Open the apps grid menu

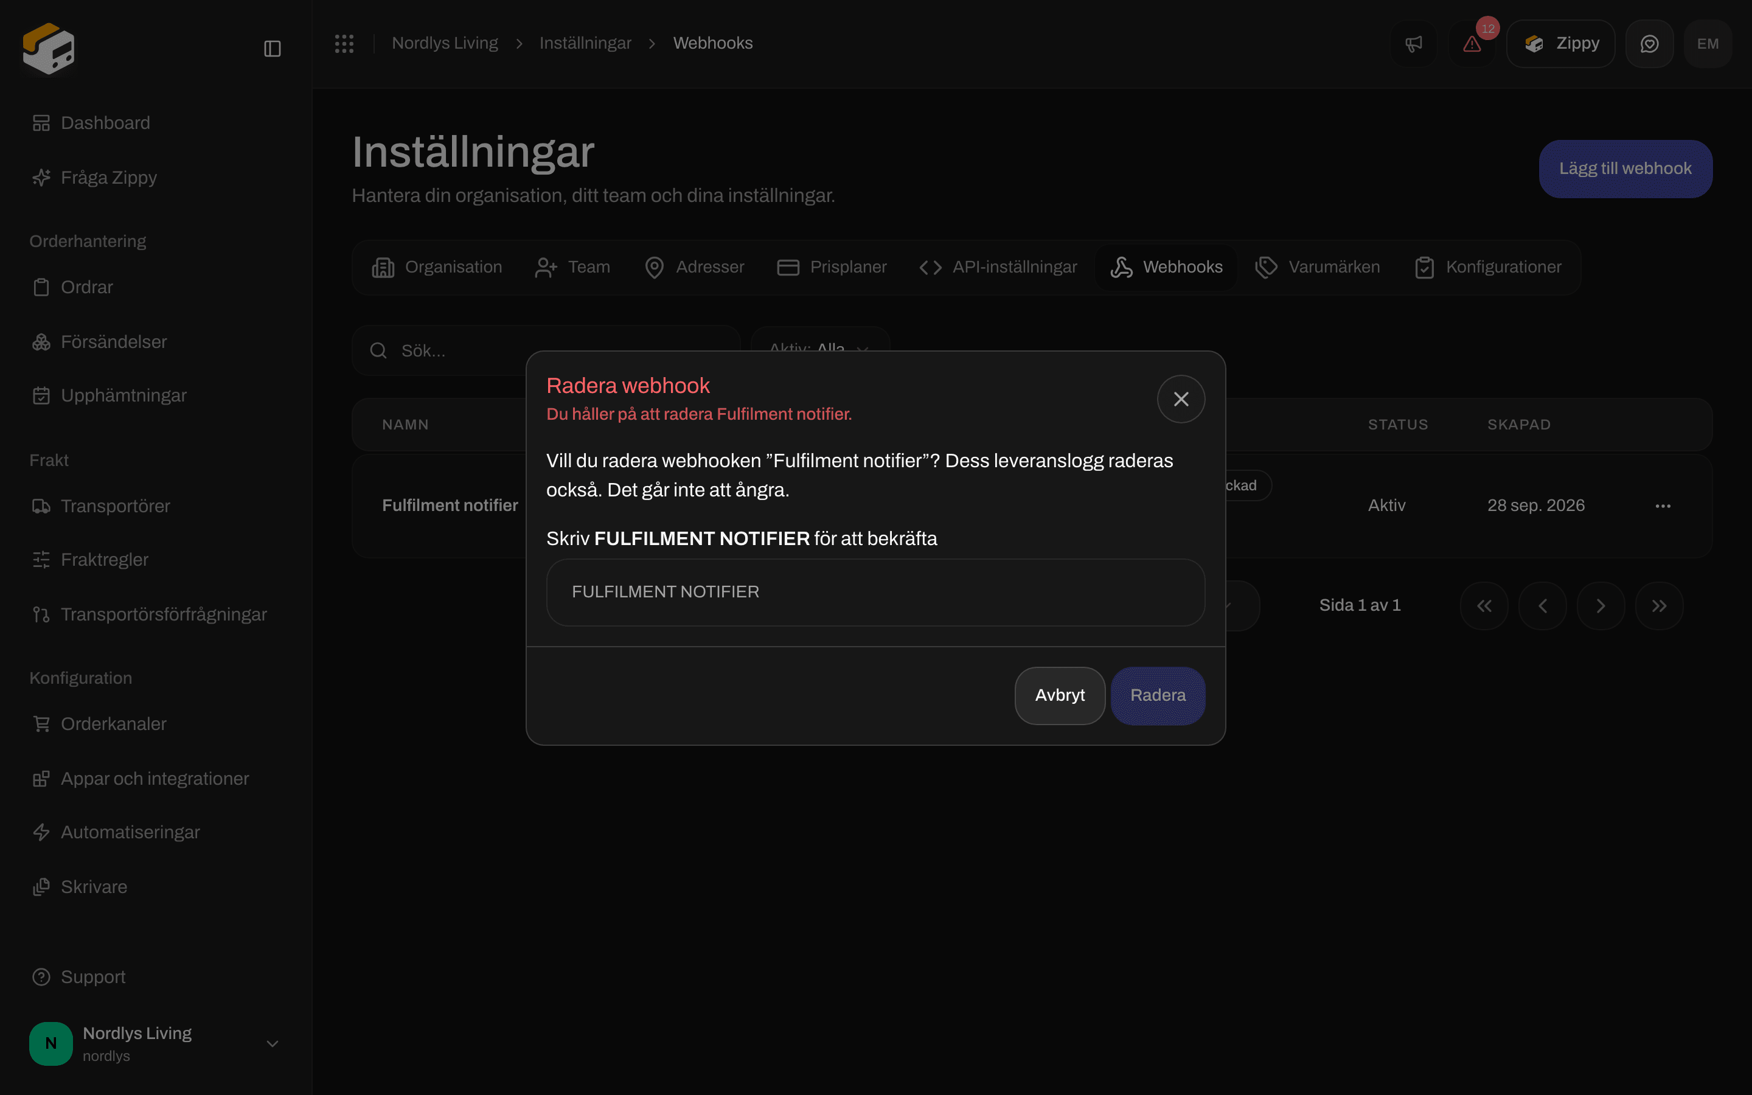pyautogui.click(x=344, y=43)
